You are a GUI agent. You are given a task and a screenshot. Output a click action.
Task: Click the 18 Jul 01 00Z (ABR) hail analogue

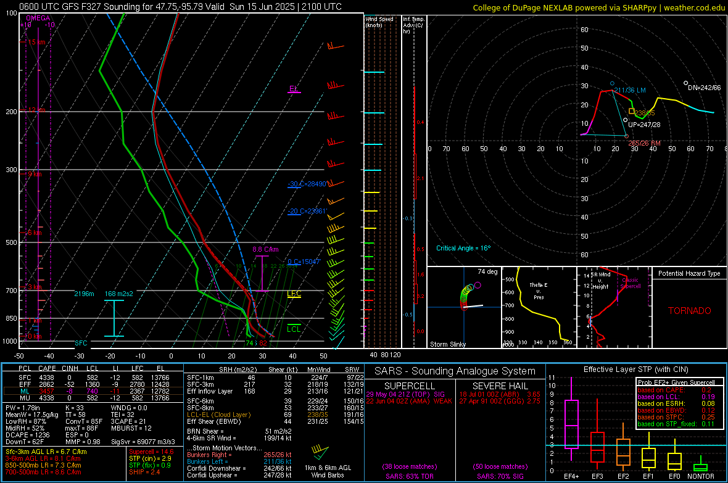[x=500, y=394]
